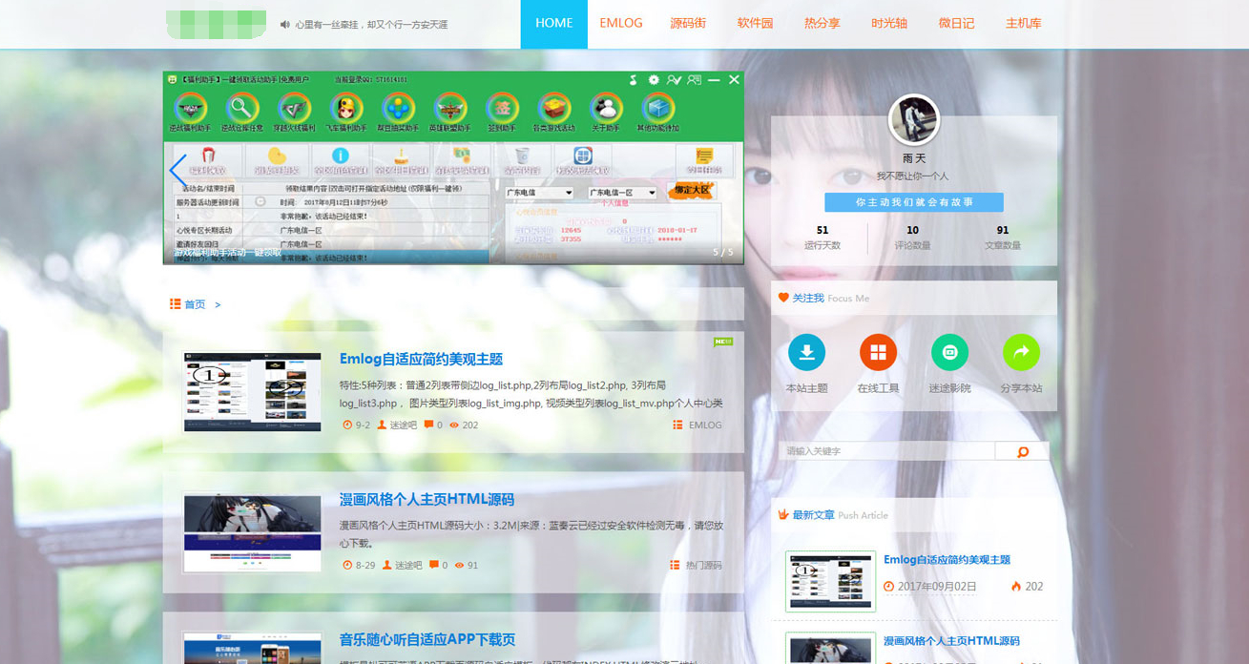
Task: Open the 漫画风格 post thumbnail in main list
Action: pos(253,531)
